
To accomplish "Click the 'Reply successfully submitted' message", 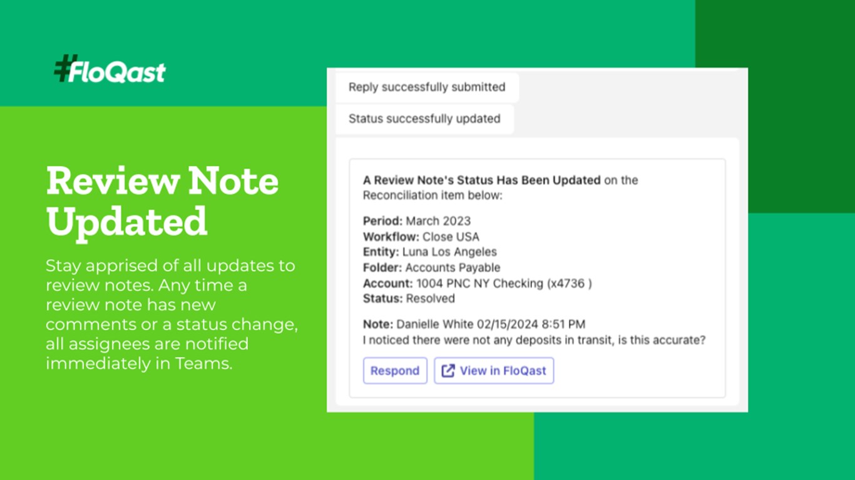I will click(x=427, y=87).
